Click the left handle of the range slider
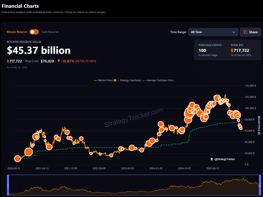Viewport: 263px width, 197px height. 8,185
